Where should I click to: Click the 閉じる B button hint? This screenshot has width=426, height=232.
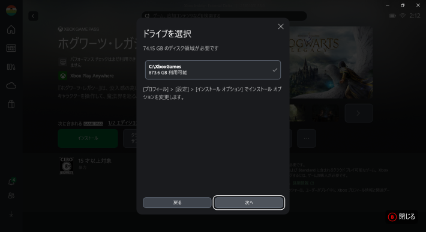coord(401,217)
